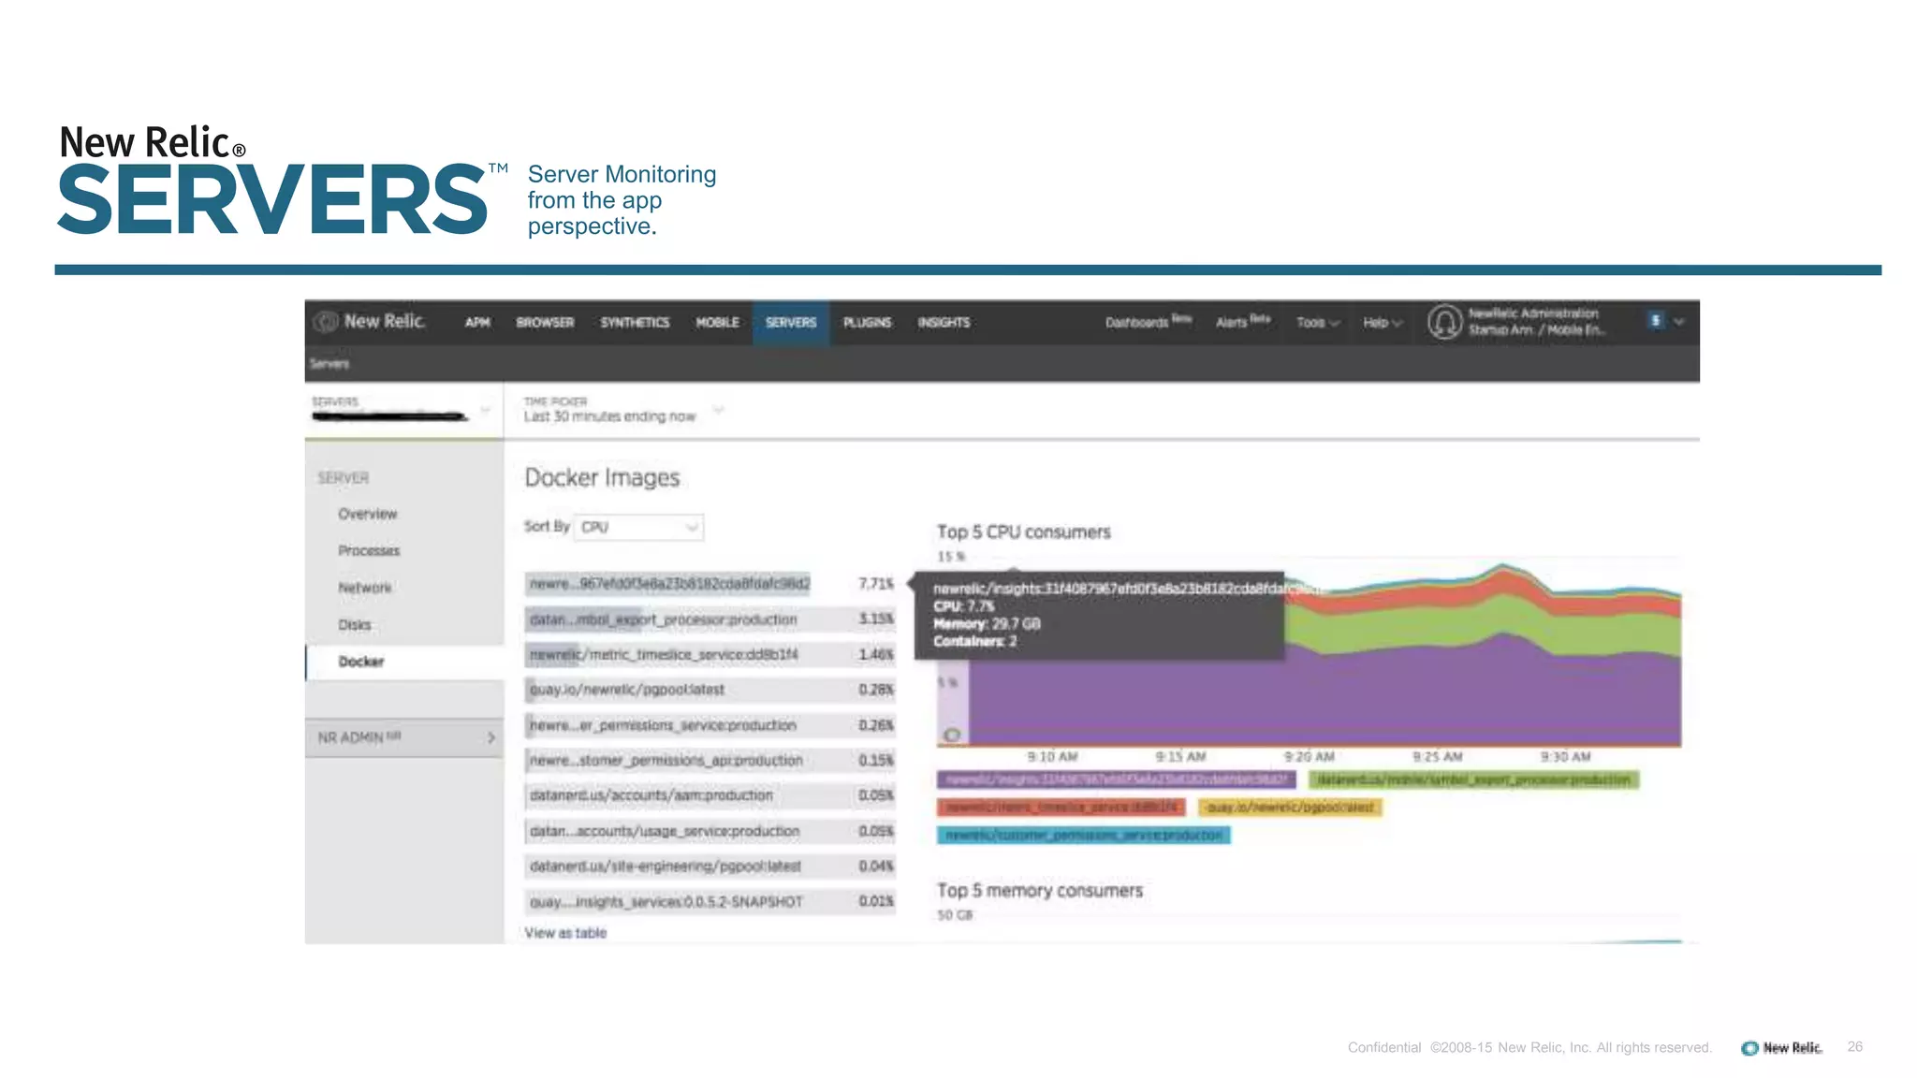Expand the account switcher chevron
Viewport: 1917px width, 1078px height.
pyautogui.click(x=1679, y=322)
